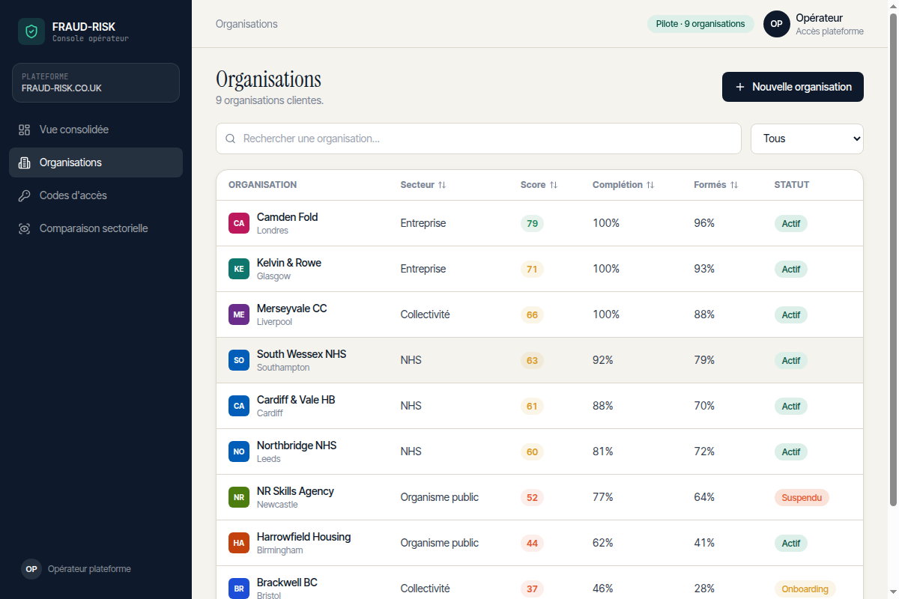
Task: Click 92% completion for South Wessex NHS
Action: [x=603, y=360]
